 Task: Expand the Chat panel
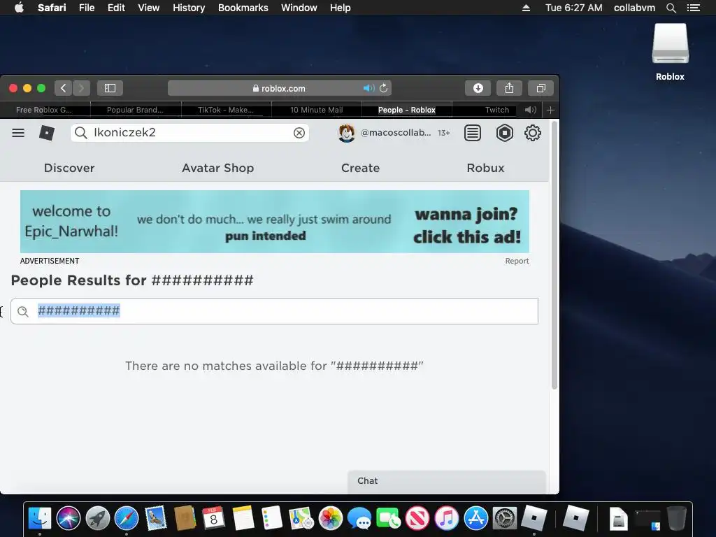[447, 481]
